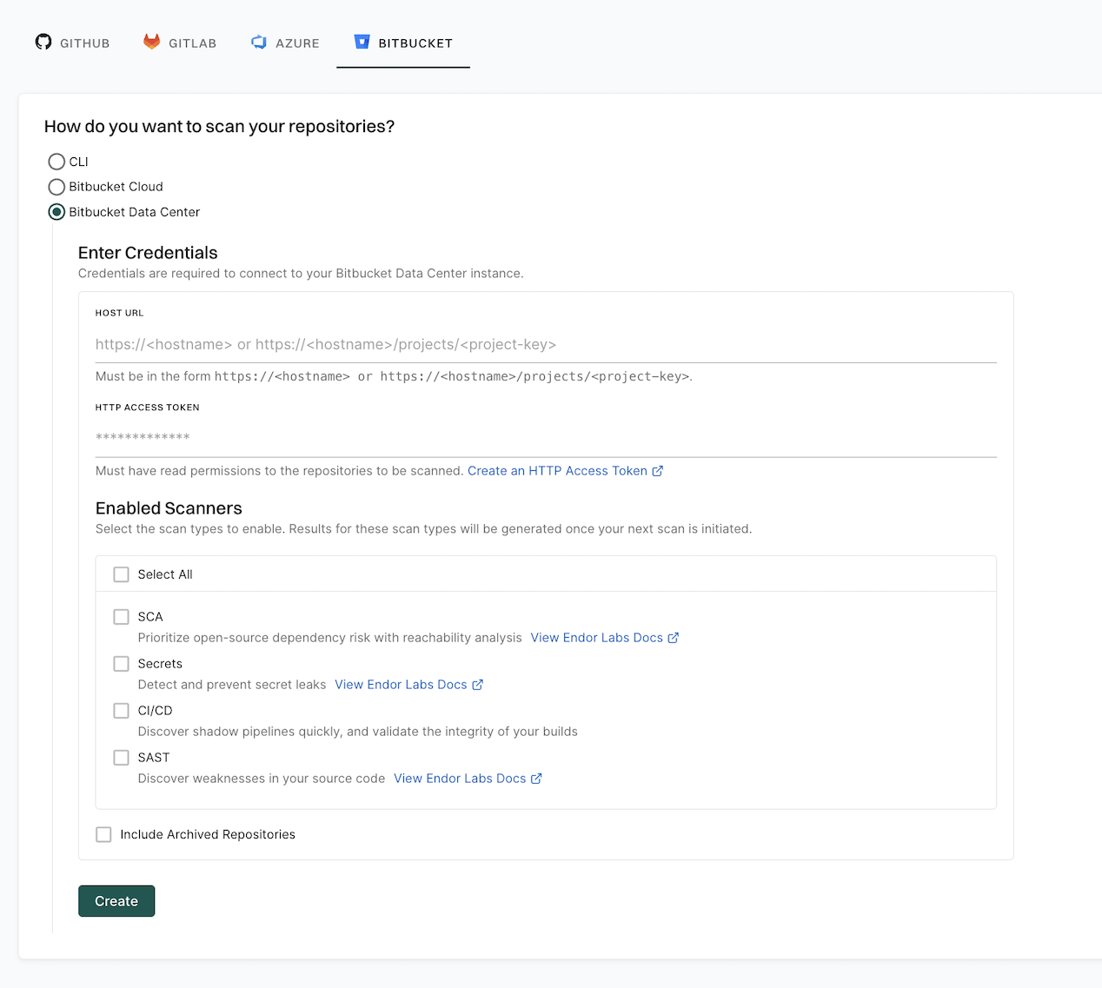
Task: Check the SCA scanner checkbox
Action: coord(121,616)
